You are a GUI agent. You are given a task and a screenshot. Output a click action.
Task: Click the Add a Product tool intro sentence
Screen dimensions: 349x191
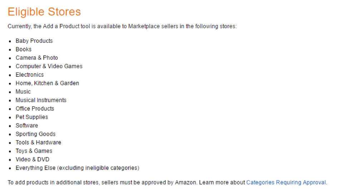coord(122,27)
